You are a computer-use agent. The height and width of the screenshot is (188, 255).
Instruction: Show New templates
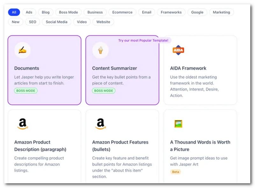(x=16, y=22)
